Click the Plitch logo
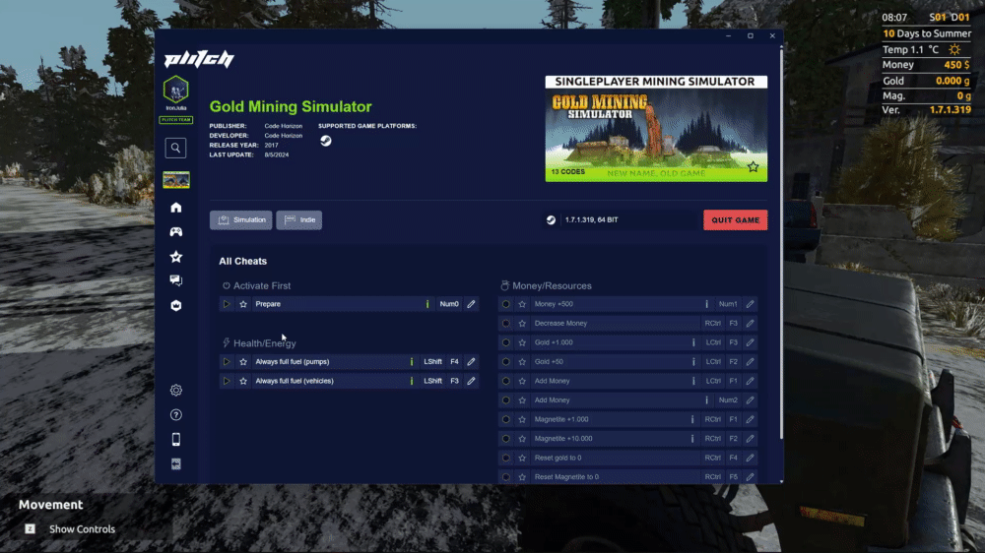The width and height of the screenshot is (985, 553). point(199,59)
